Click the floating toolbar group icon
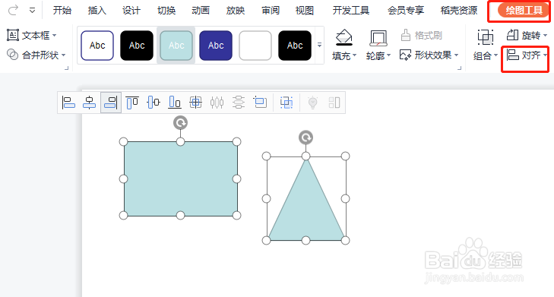 coord(286,103)
